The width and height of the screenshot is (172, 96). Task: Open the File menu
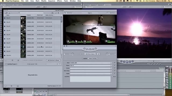[x=22, y=1]
